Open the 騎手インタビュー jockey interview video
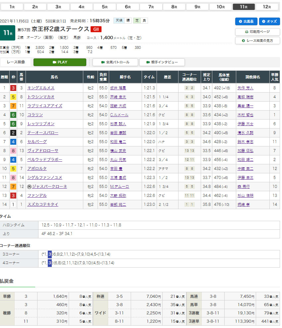 (x=162, y=62)
